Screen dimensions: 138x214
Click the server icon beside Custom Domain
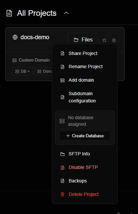click(14, 60)
